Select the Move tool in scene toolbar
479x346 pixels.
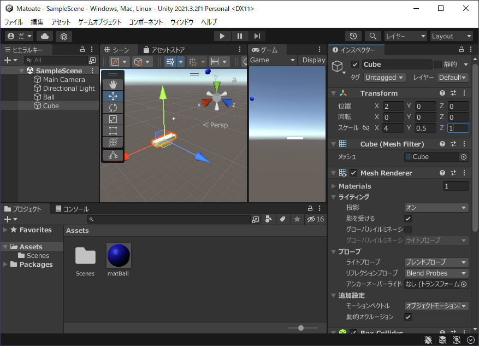coord(113,96)
